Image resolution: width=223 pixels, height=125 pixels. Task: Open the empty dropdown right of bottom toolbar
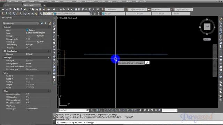(x=170, y=110)
